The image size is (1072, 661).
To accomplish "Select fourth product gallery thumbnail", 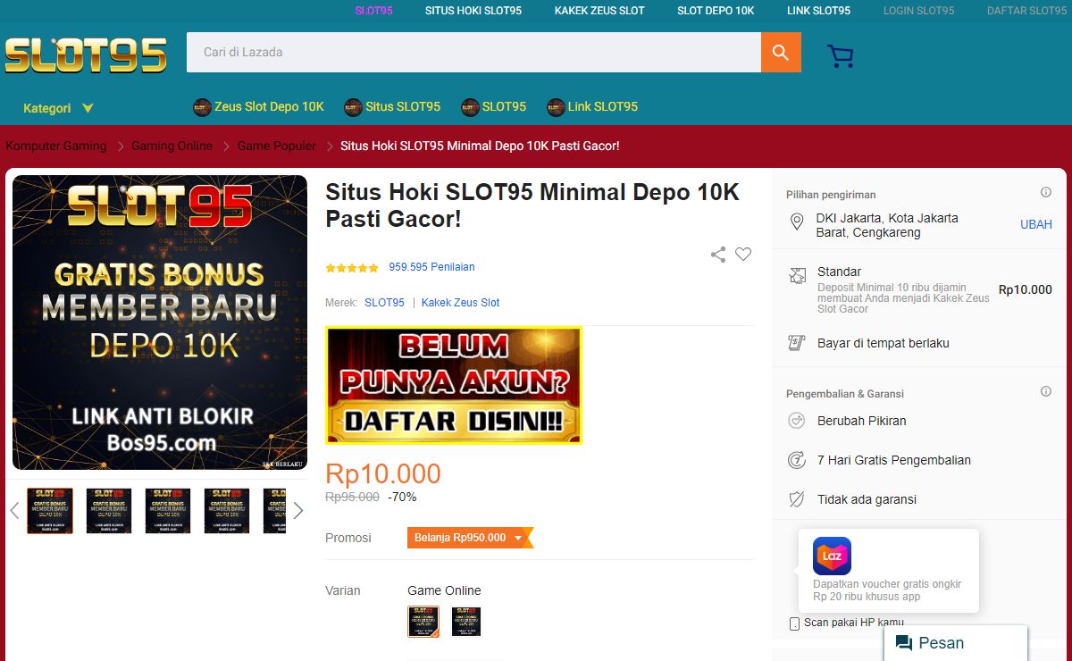I will 227,511.
